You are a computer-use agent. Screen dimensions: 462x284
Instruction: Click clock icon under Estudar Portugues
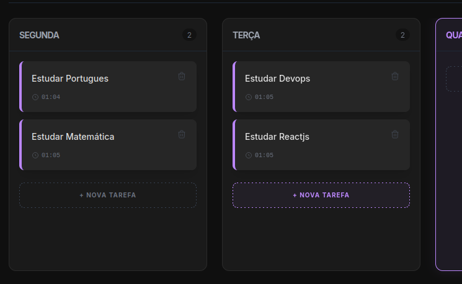35,97
